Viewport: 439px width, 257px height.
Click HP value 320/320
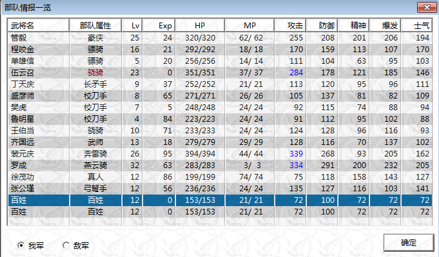click(200, 38)
